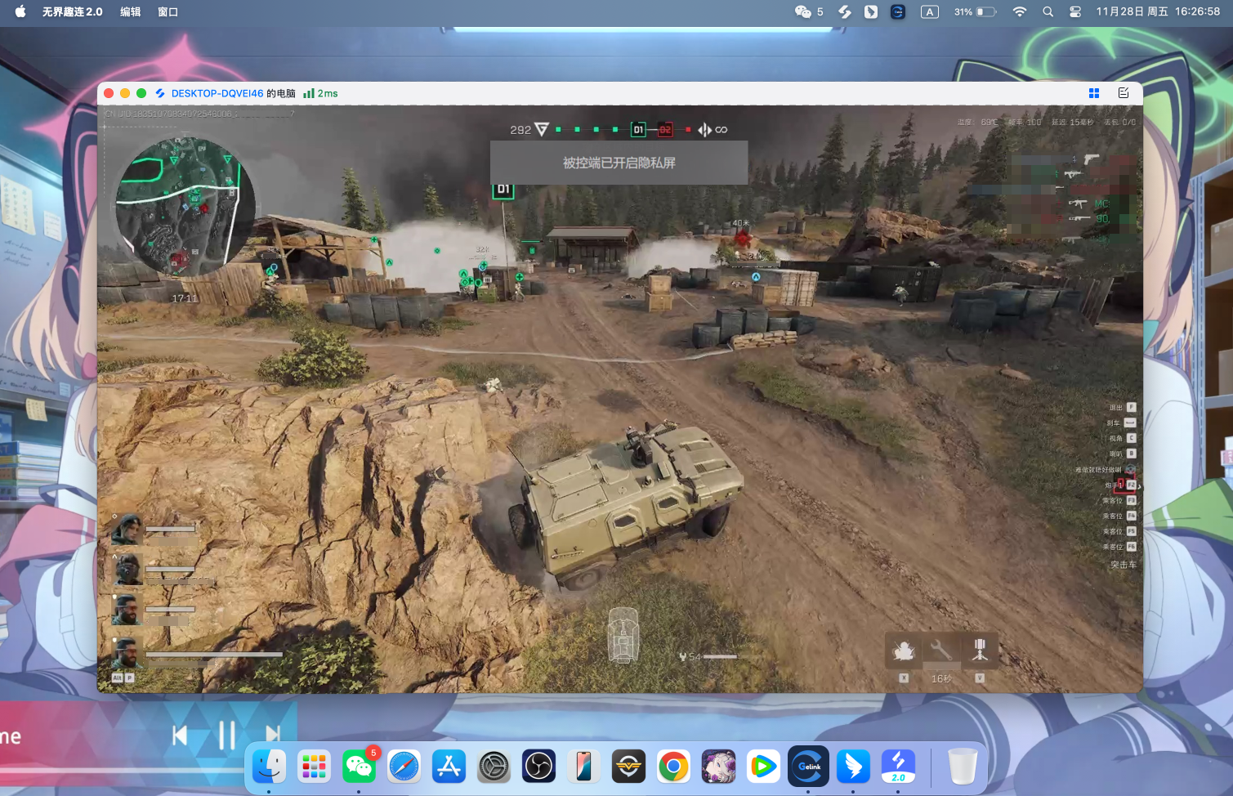
Task: Open the Trash in the Dock
Action: (x=963, y=767)
